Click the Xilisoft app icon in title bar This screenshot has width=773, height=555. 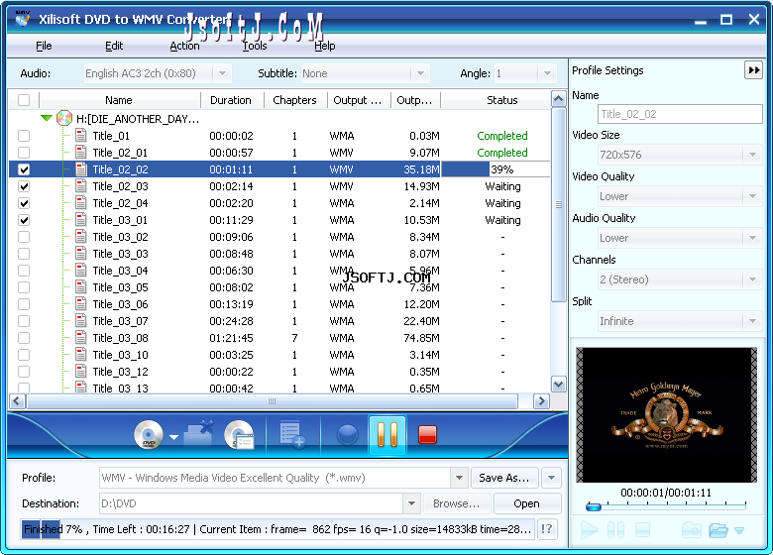pyautogui.click(x=22, y=19)
